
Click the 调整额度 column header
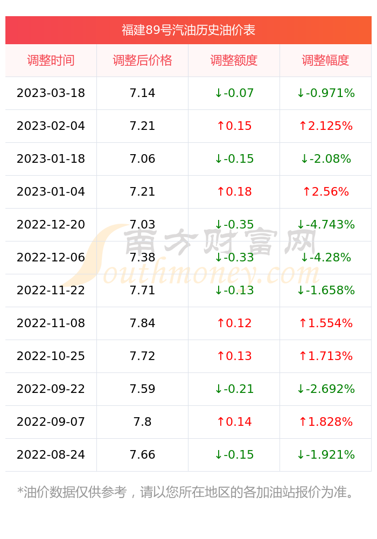(234, 60)
